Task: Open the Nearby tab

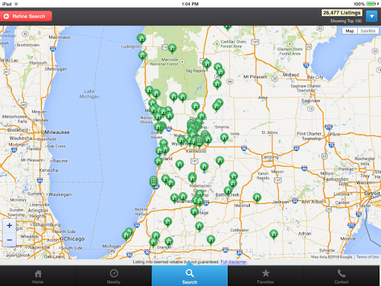Action: 114,276
